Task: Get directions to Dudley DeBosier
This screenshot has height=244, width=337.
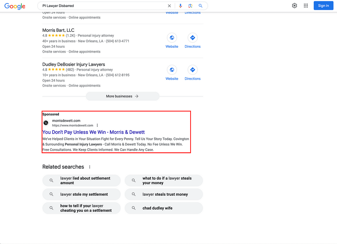Action: (x=193, y=70)
